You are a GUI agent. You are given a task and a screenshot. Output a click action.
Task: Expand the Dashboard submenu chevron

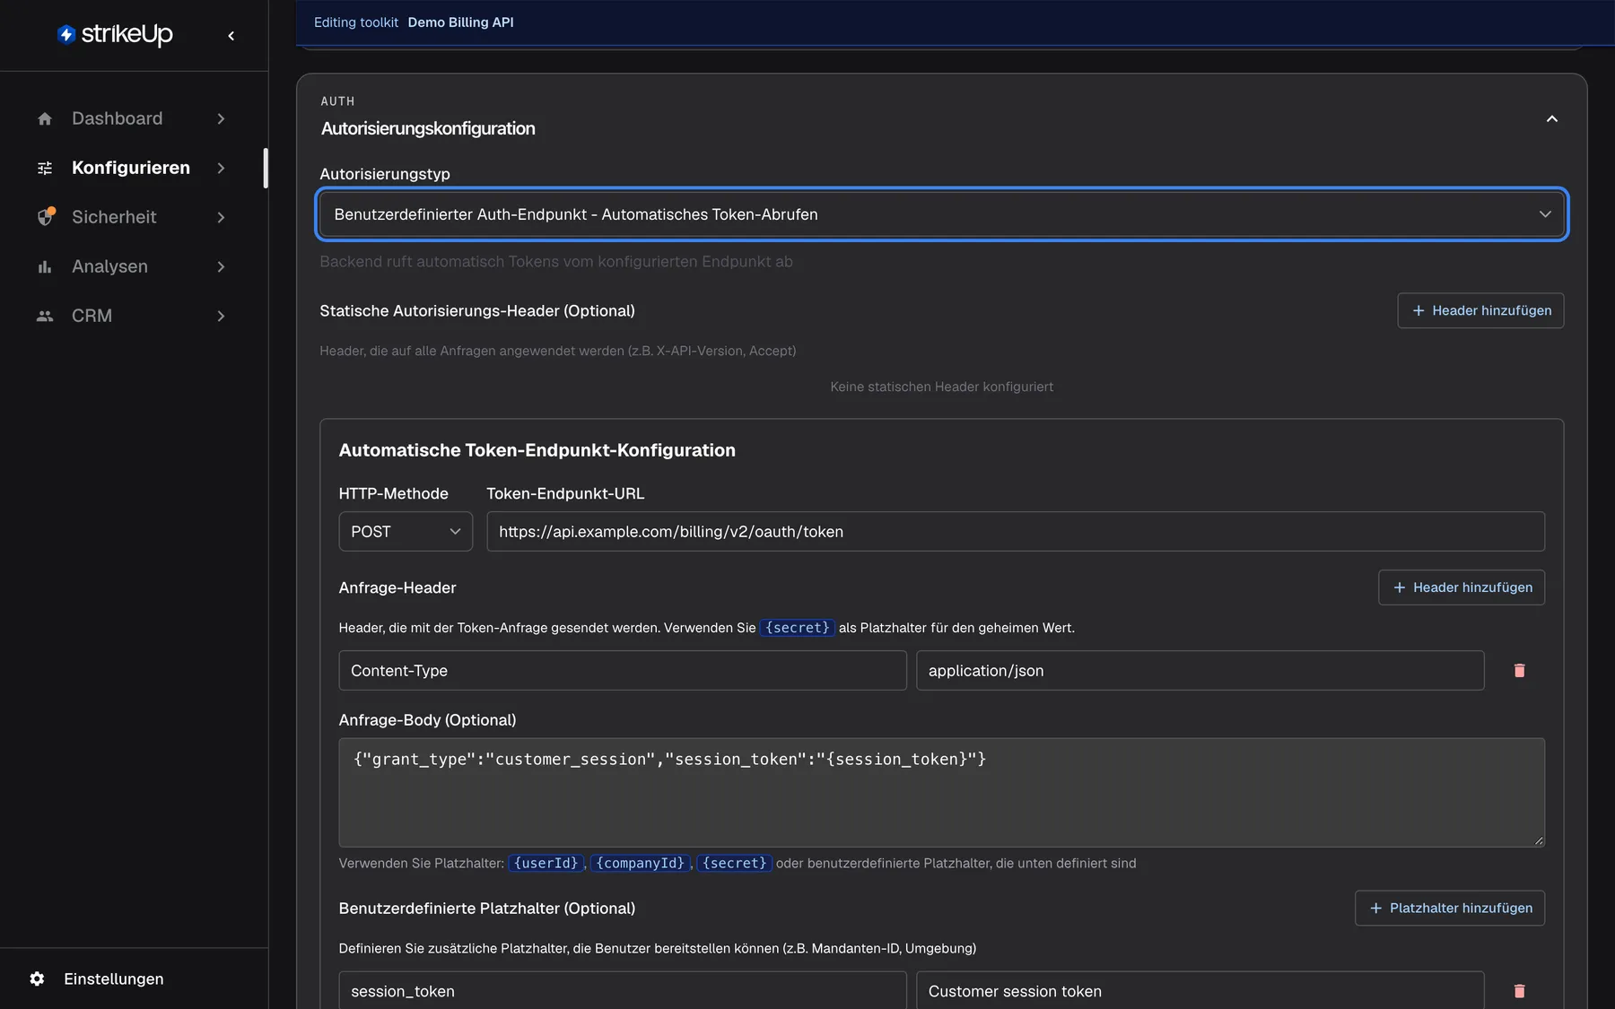tap(221, 118)
